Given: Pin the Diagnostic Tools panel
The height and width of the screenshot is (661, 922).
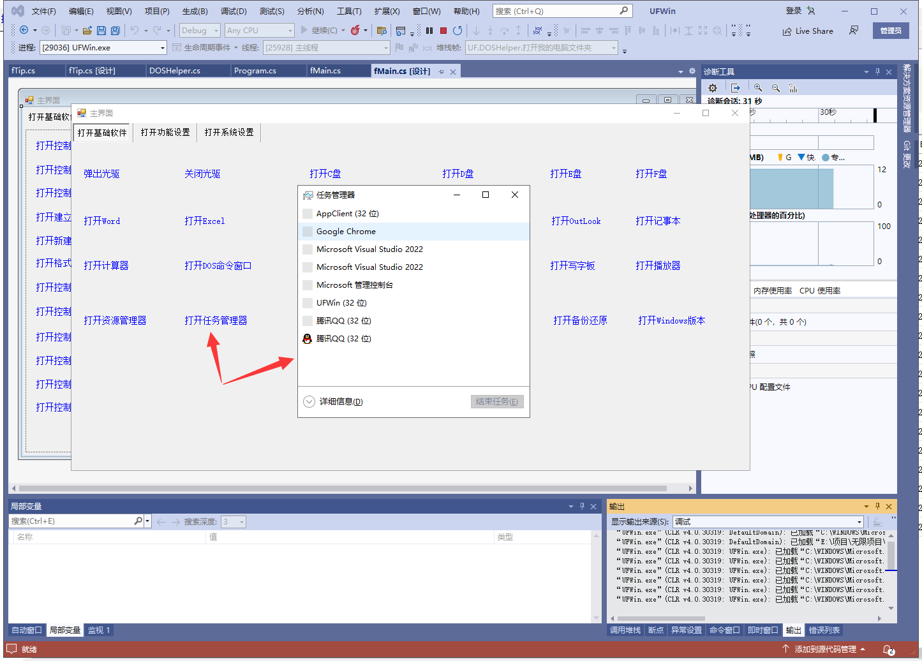Looking at the screenshot, I should click(x=877, y=71).
